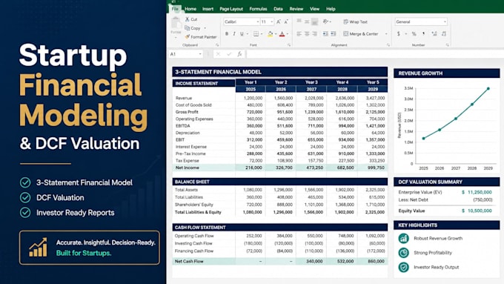Toggle Italic formatting
Image resolution: width=504 pixels, height=284 pixels.
coord(234,34)
